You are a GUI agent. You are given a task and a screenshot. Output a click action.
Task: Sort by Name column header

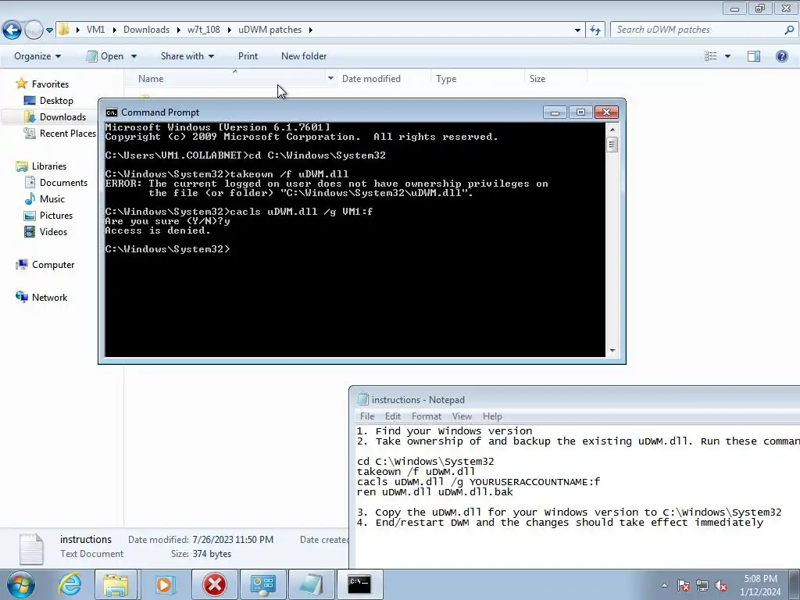pos(151,79)
